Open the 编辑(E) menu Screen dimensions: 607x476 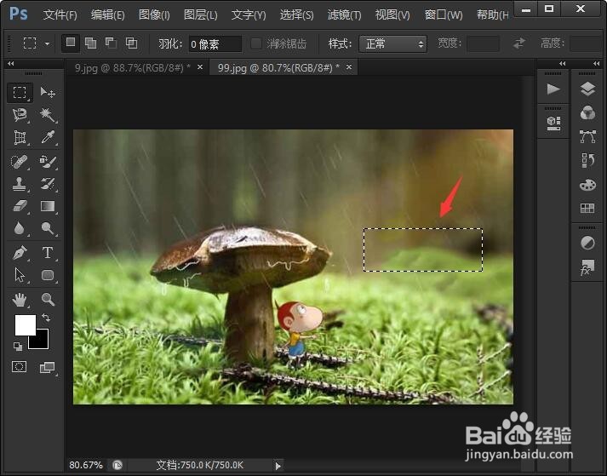(x=107, y=15)
